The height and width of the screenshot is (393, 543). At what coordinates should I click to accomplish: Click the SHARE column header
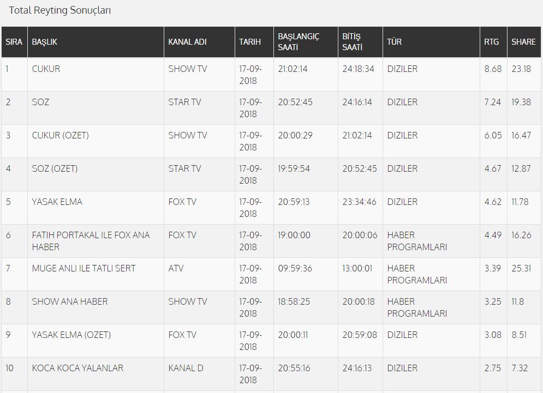(x=523, y=42)
